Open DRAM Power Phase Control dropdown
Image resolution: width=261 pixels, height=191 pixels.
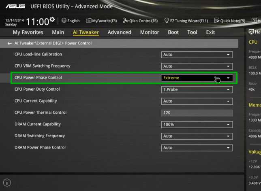point(197,148)
